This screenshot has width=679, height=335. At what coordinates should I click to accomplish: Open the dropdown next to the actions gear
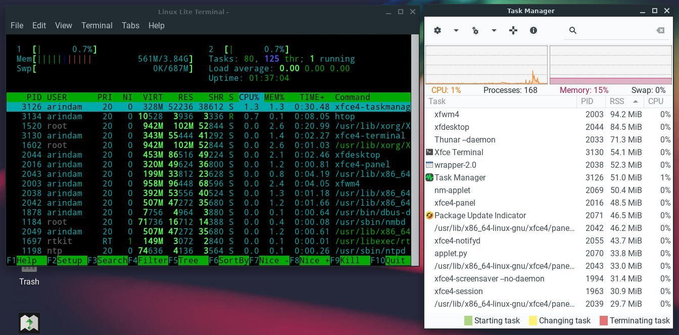tap(494, 30)
